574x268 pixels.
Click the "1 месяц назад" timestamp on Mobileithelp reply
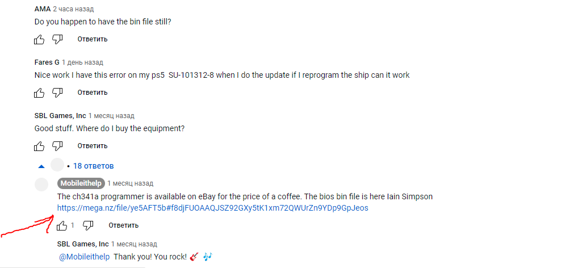click(x=130, y=183)
